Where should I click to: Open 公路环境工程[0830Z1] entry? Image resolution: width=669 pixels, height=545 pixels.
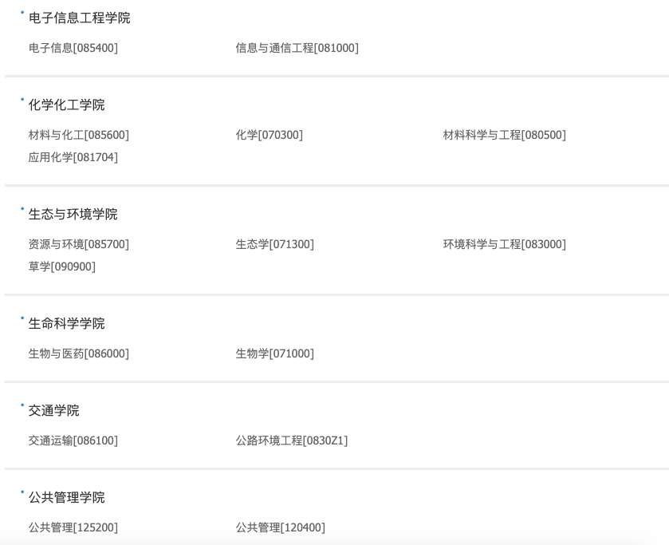(291, 440)
